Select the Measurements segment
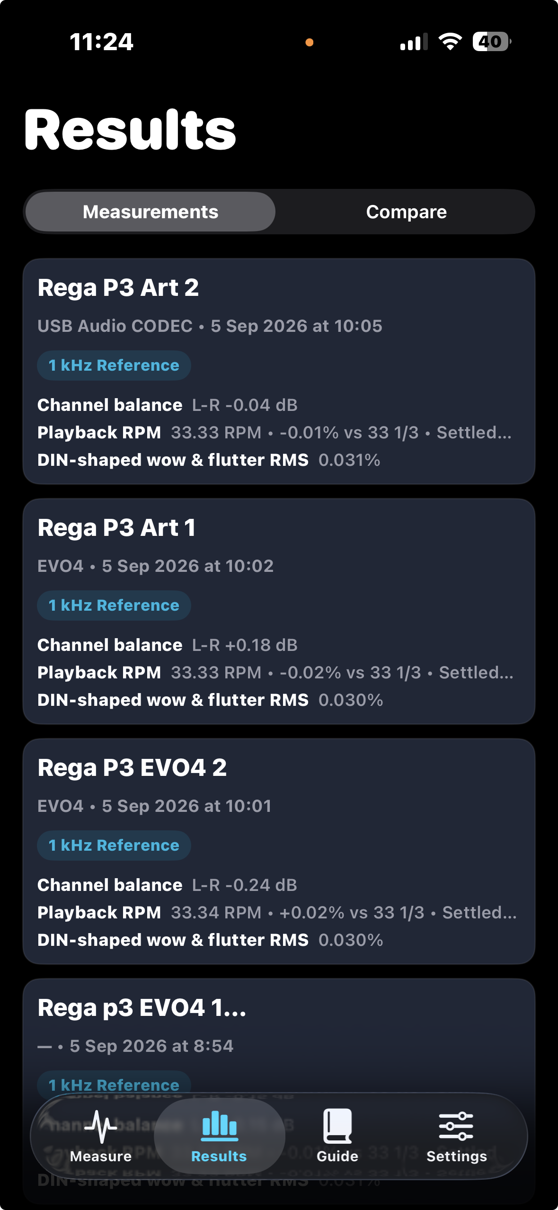The image size is (558, 1210). click(151, 212)
